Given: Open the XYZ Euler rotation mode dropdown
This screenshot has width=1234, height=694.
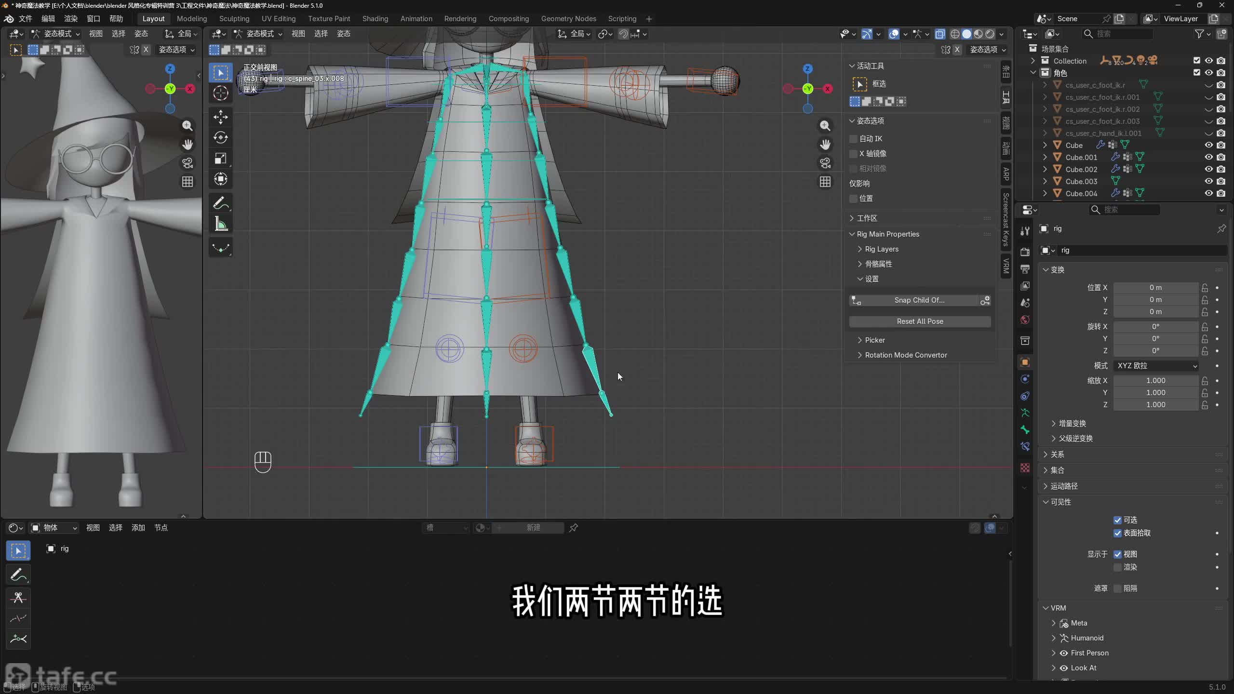Looking at the screenshot, I should [x=1156, y=366].
